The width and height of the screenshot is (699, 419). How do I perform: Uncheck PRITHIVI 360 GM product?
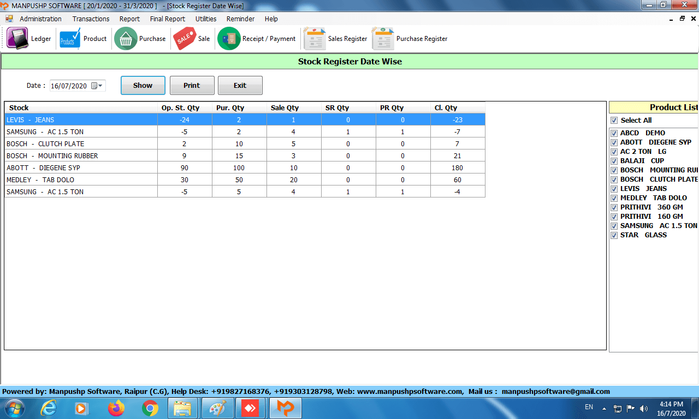coord(614,207)
